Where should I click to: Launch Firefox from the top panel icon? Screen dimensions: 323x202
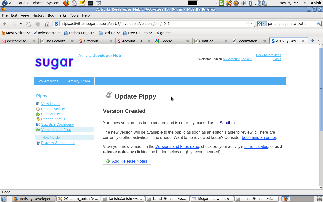click(66, 3)
